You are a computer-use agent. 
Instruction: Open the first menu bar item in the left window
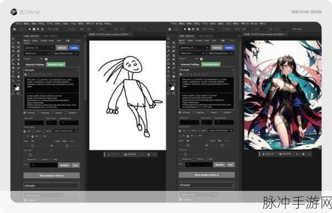pyautogui.click(x=19, y=24)
